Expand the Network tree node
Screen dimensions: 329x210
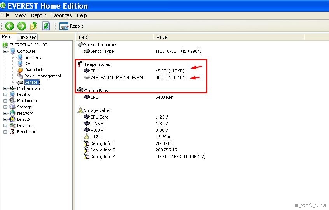coord(5,113)
